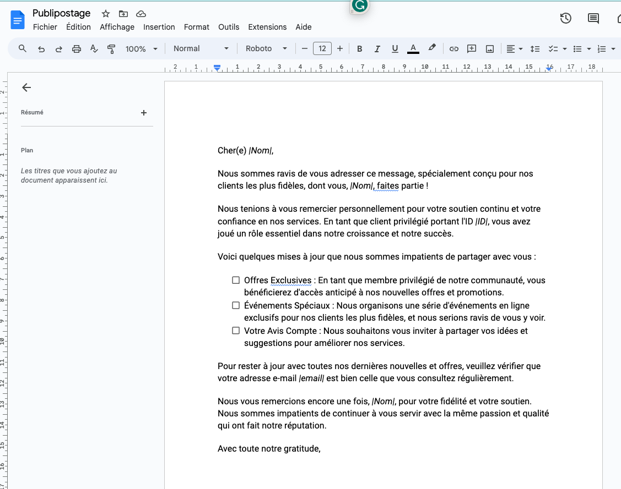
Task: Open the Aide menu
Action: 304,27
